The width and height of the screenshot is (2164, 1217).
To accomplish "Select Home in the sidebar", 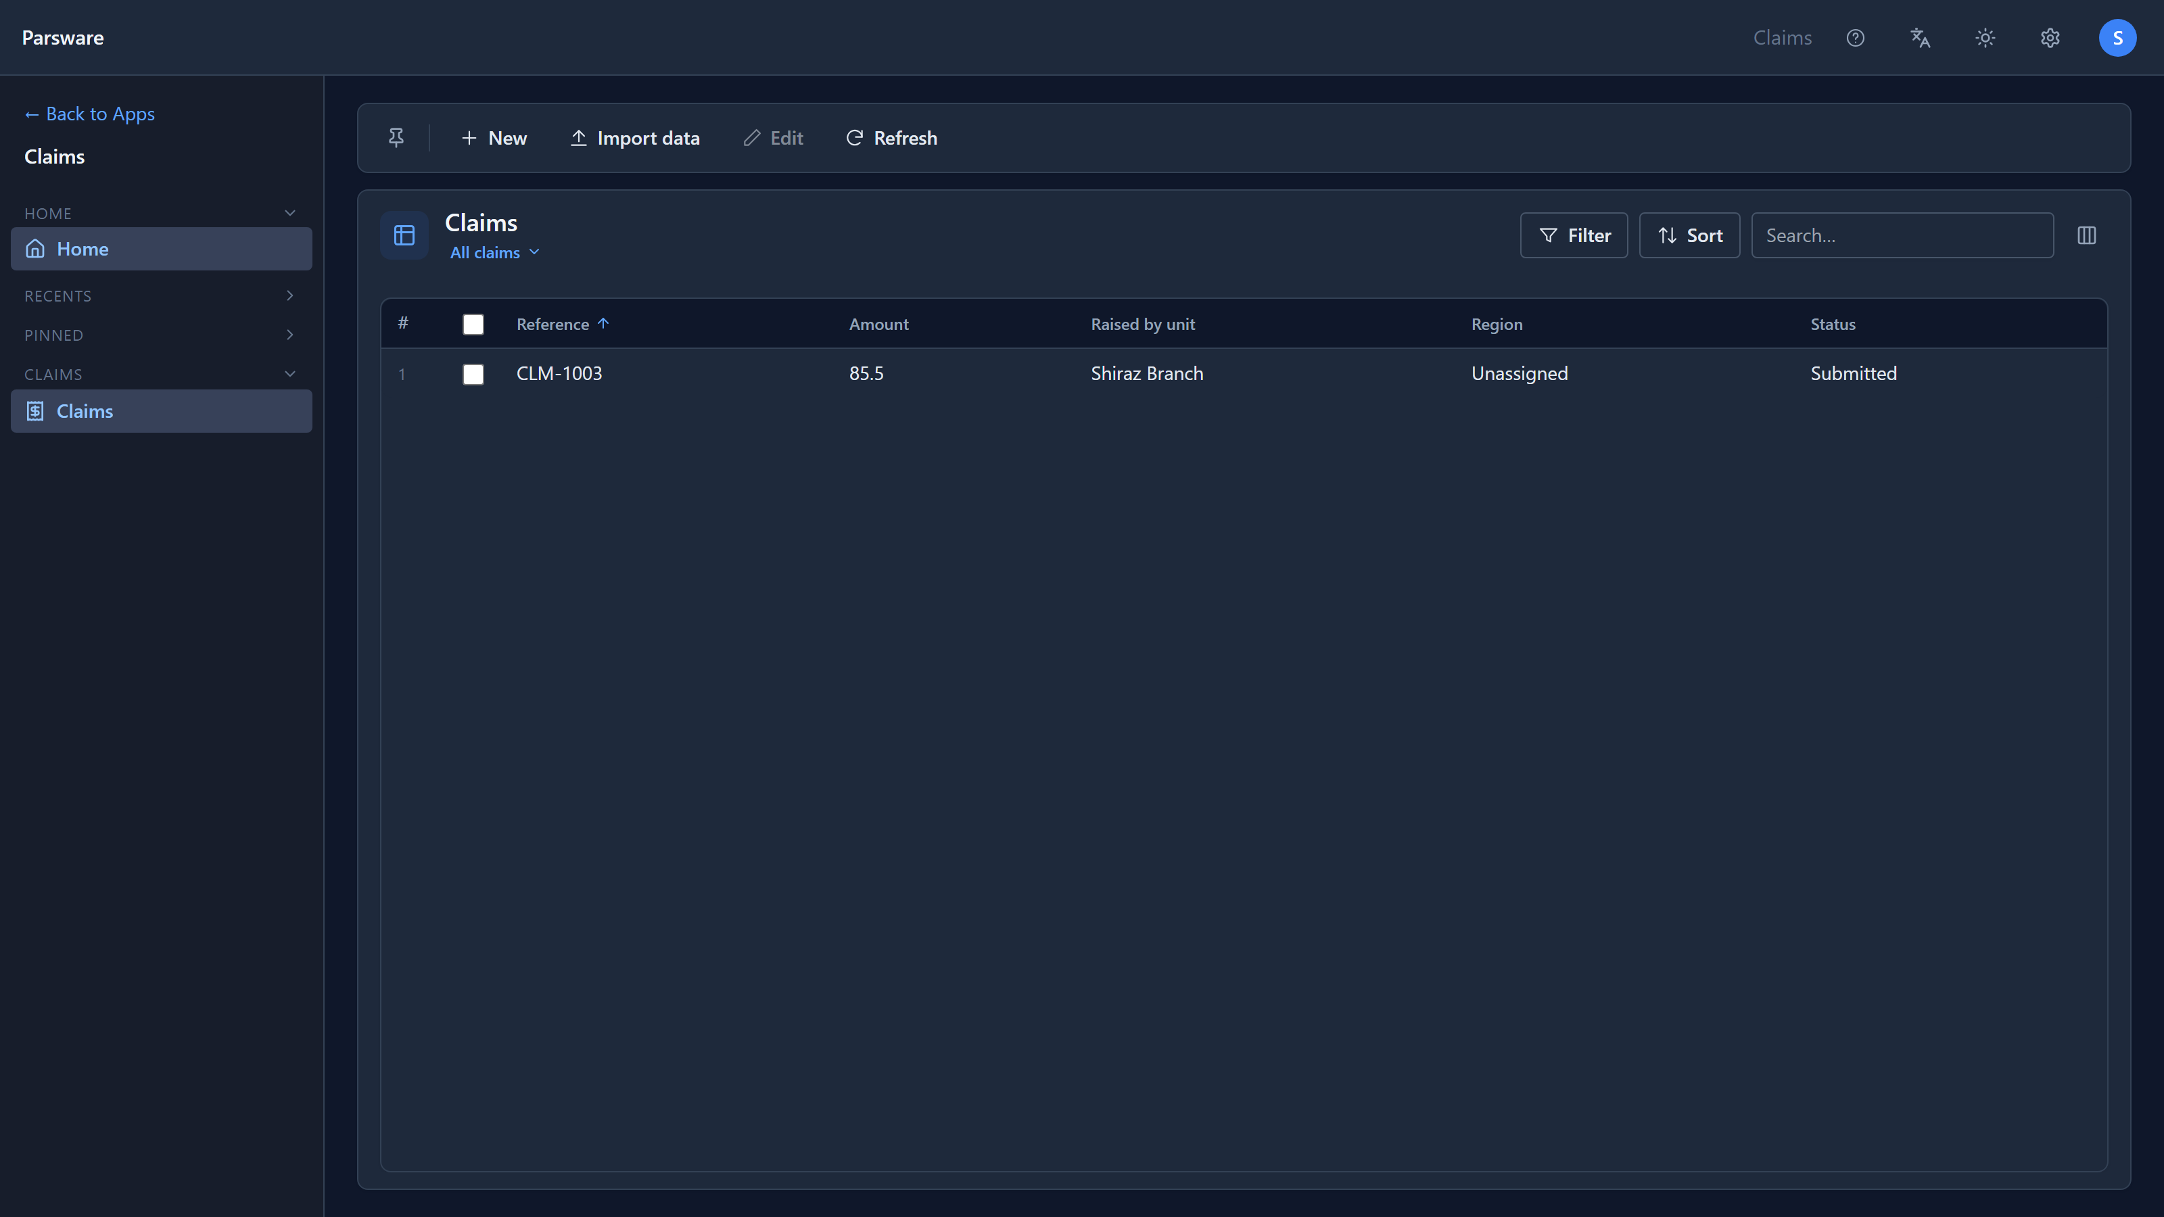I will 162,249.
